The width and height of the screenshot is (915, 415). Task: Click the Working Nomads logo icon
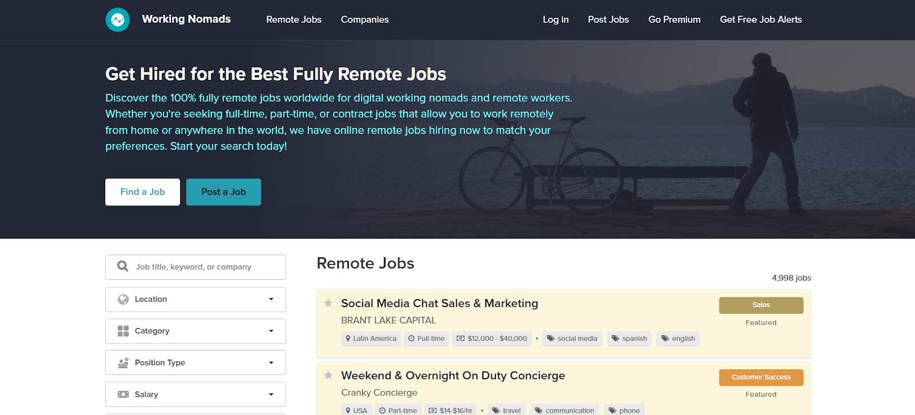coord(118,20)
